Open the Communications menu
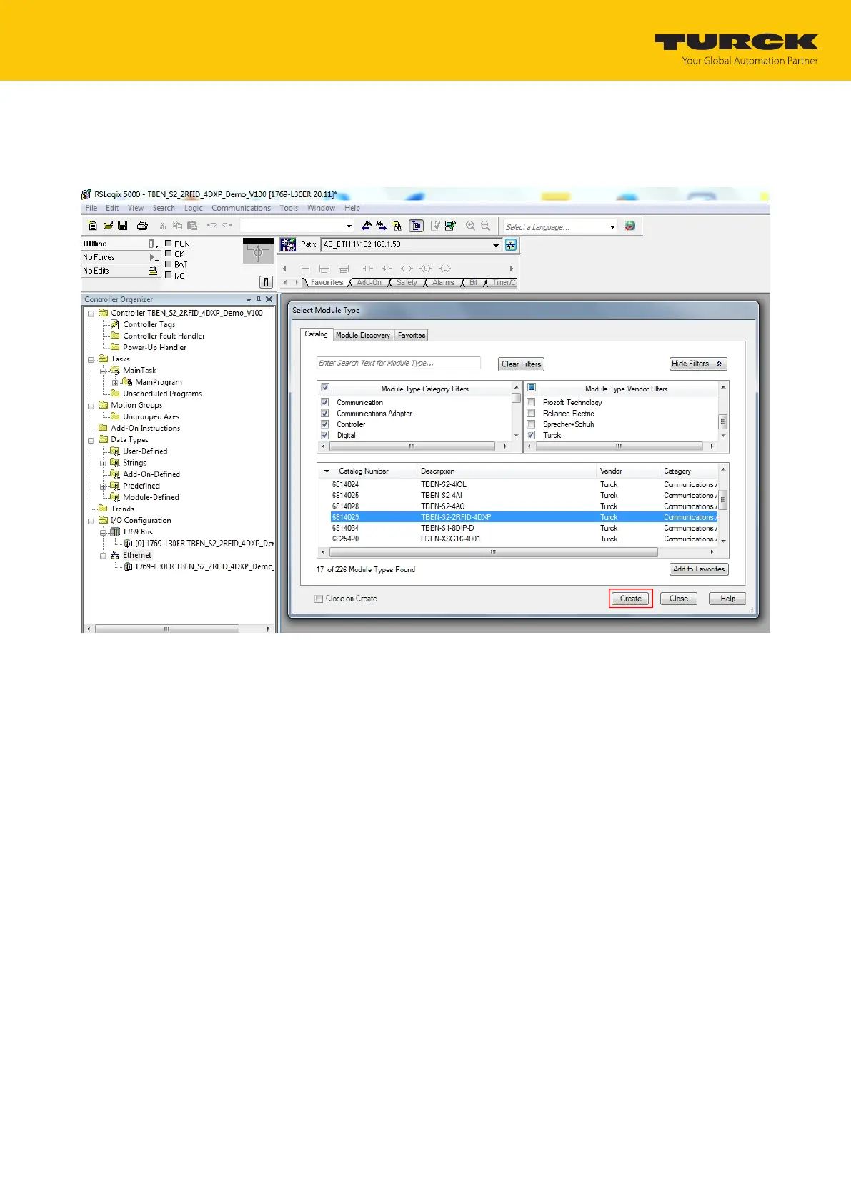 coord(241,208)
